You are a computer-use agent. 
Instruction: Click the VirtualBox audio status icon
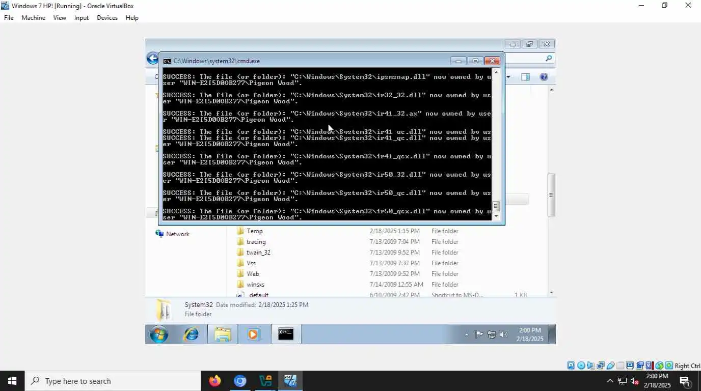coord(590,366)
